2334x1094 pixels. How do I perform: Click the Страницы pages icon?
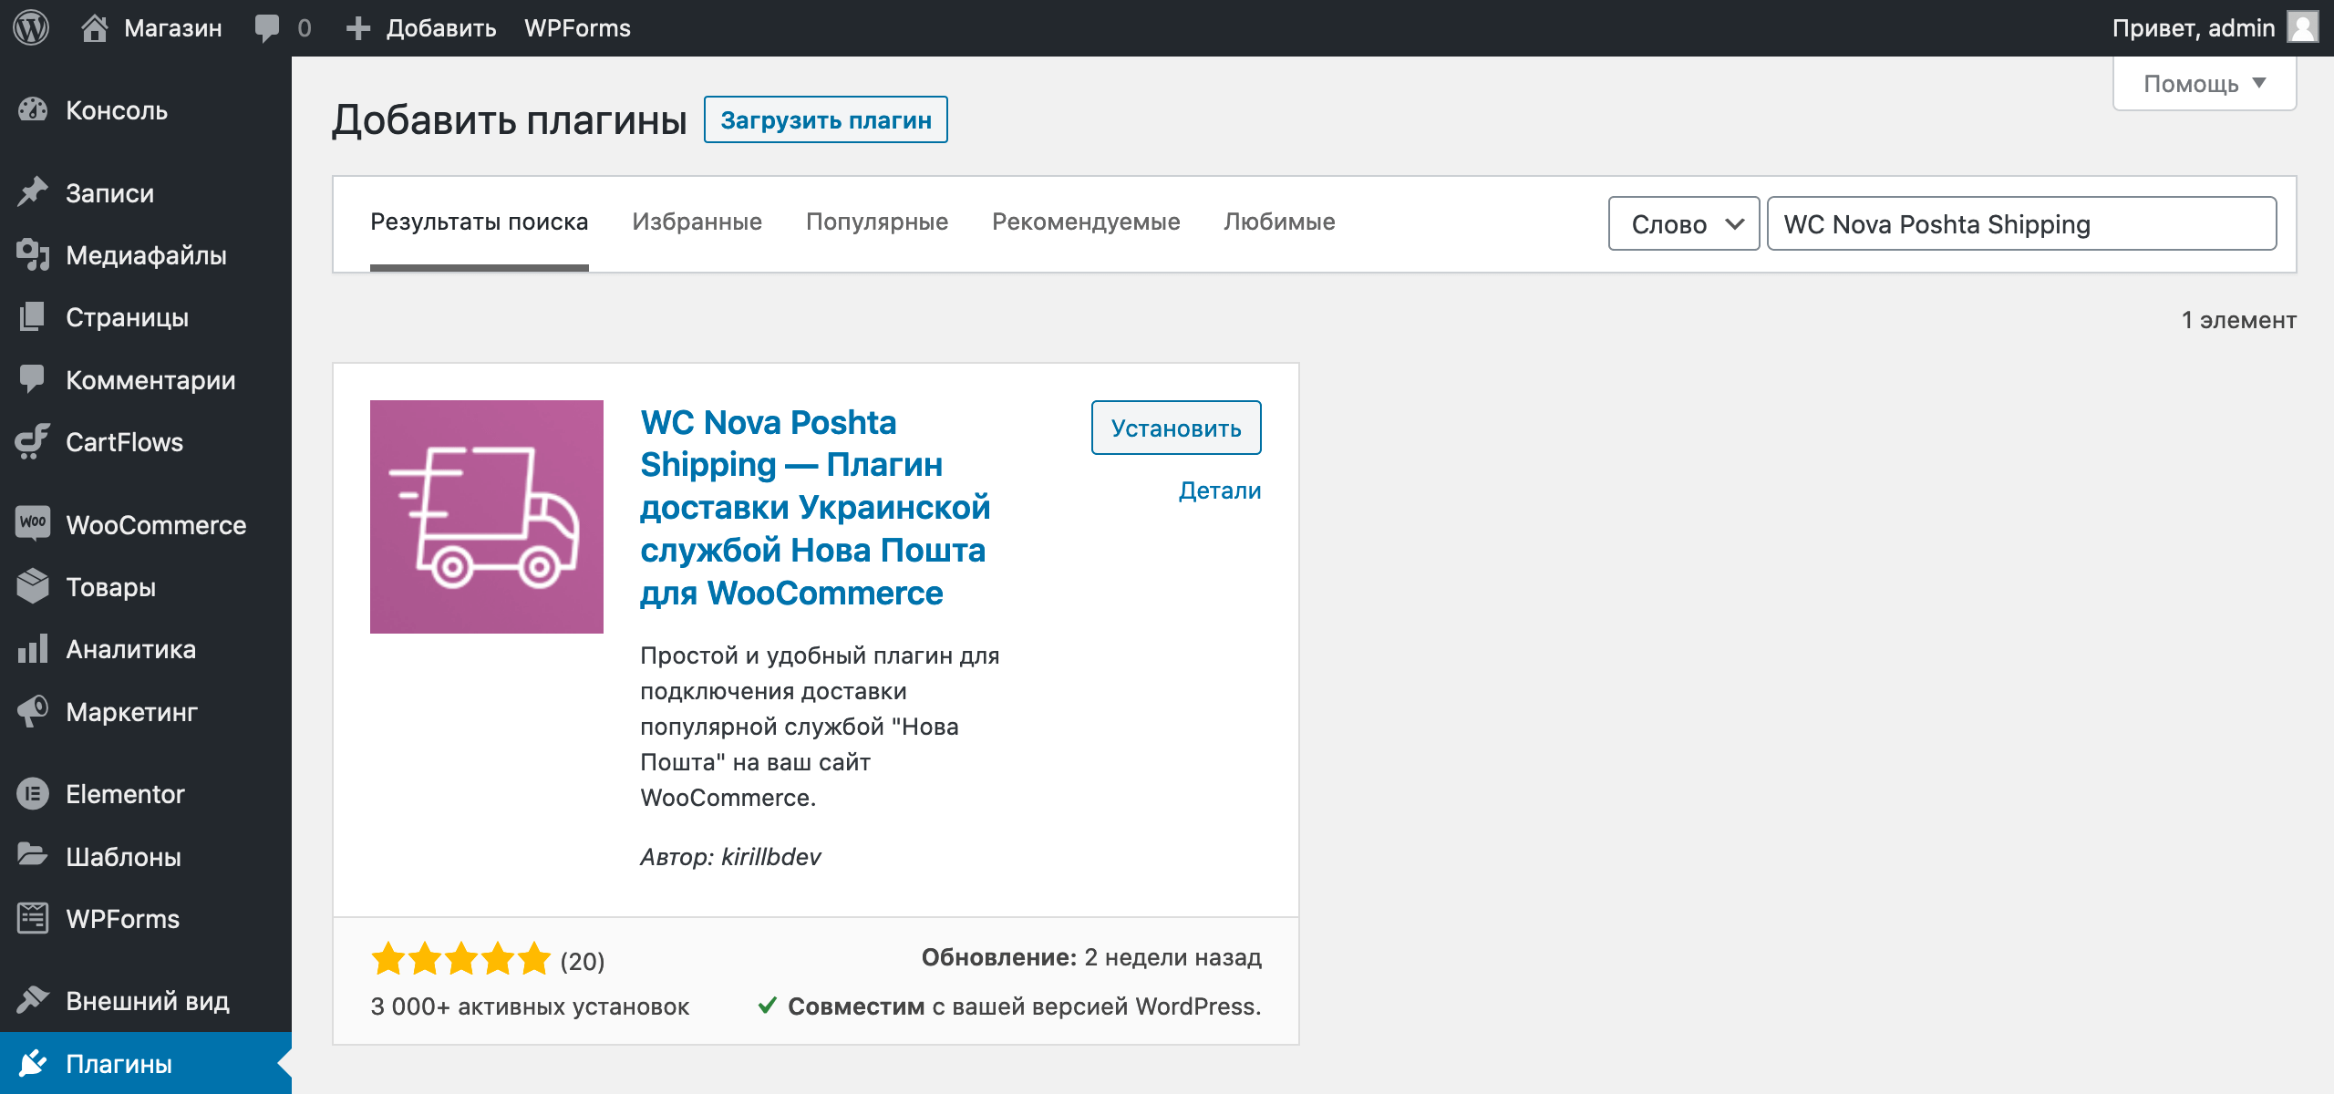click(33, 316)
